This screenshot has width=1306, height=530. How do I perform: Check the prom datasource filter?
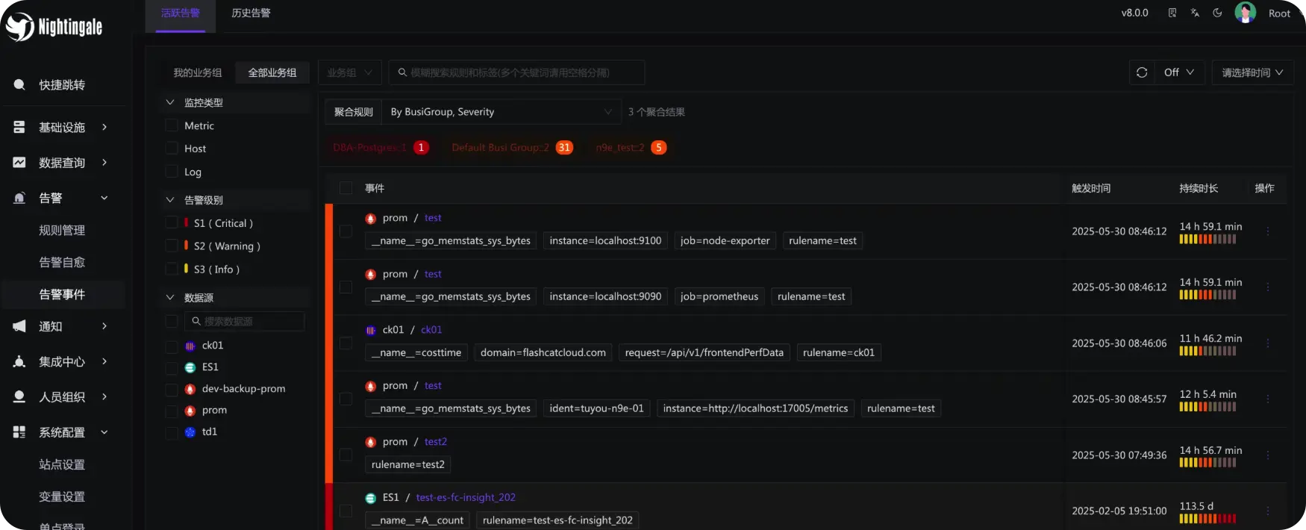click(171, 411)
